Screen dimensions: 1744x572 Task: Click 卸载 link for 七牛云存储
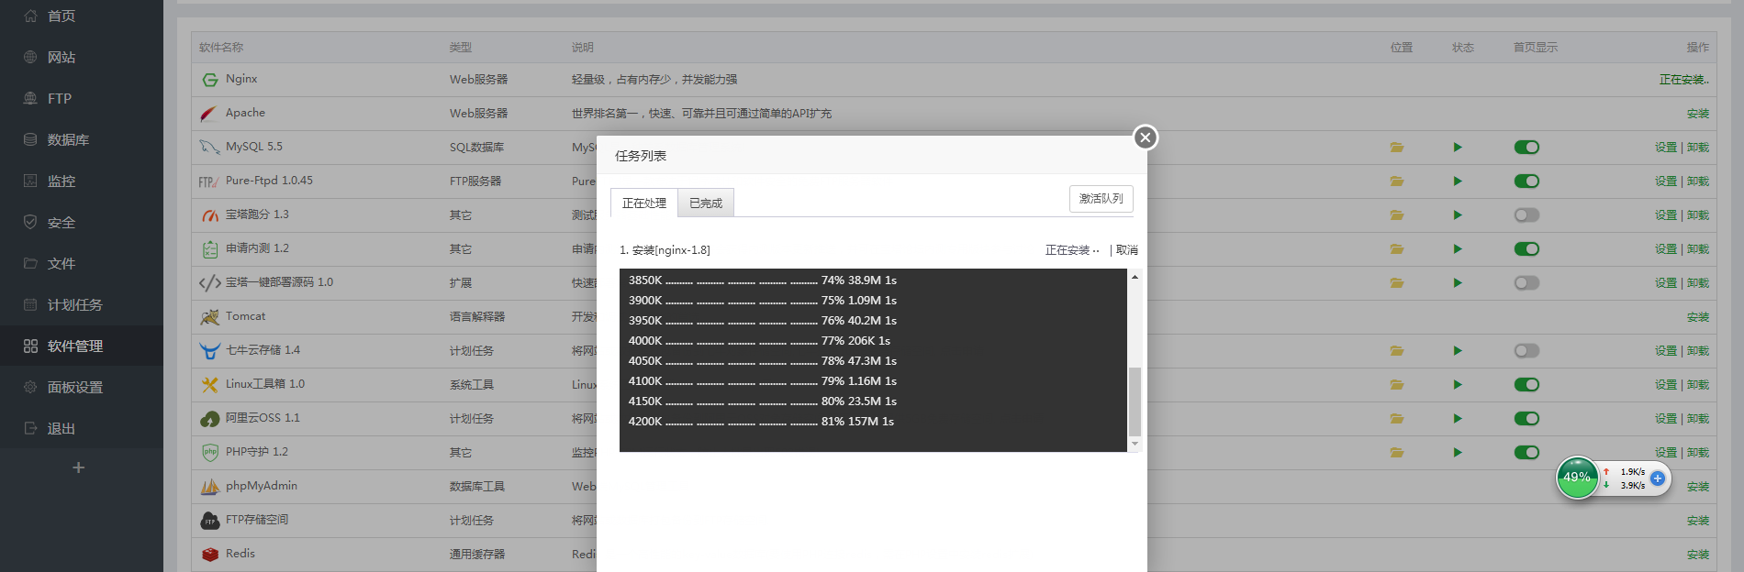tap(1698, 351)
